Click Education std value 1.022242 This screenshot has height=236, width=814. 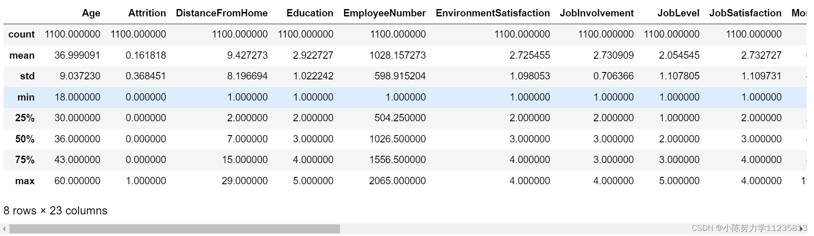(x=313, y=76)
